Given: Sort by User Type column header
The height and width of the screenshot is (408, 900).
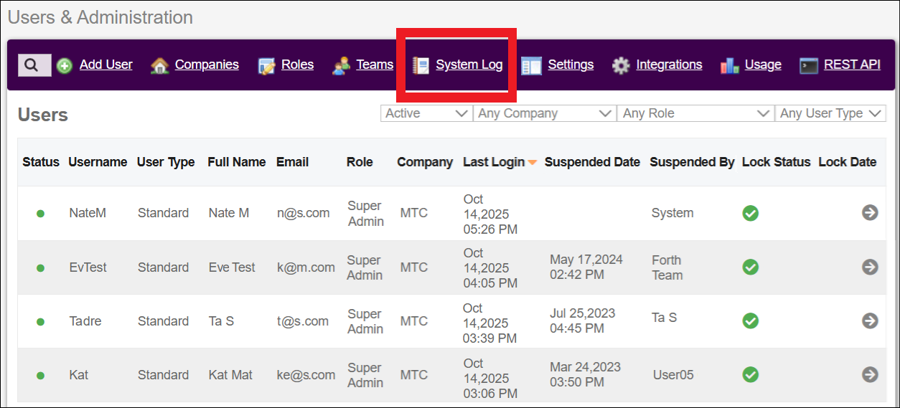Looking at the screenshot, I should [x=166, y=162].
